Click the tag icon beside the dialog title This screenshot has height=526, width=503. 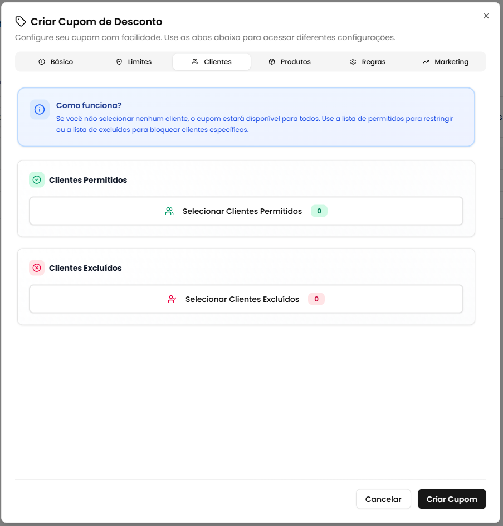21,21
